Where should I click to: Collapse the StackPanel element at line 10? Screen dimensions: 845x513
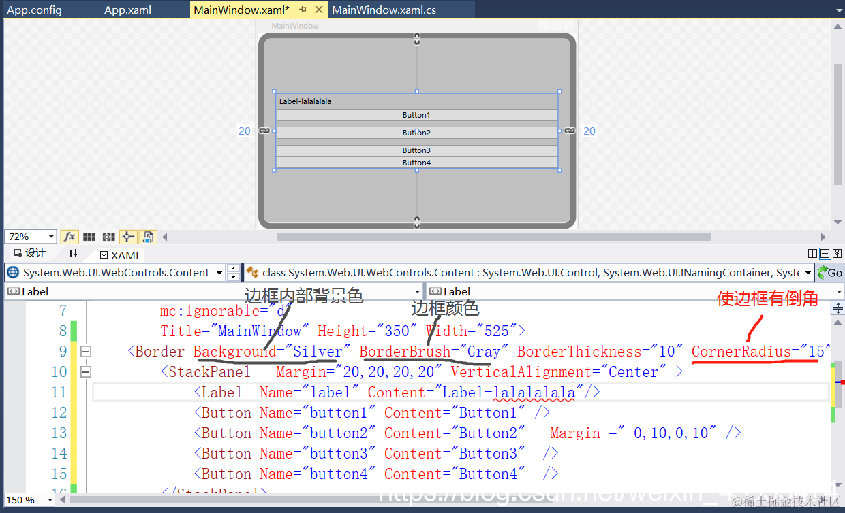click(86, 372)
